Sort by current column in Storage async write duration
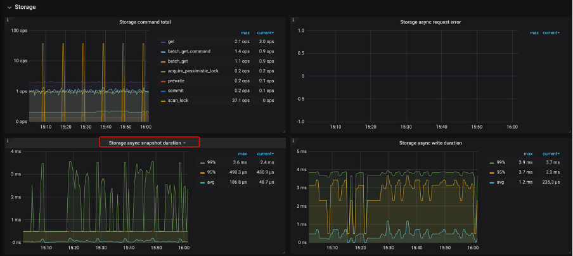The width and height of the screenshot is (573, 256). [551, 153]
